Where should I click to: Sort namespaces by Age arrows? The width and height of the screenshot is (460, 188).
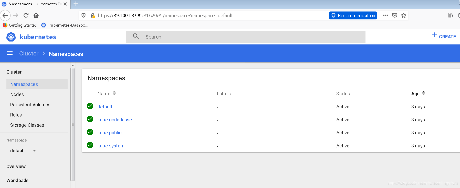tap(424, 93)
